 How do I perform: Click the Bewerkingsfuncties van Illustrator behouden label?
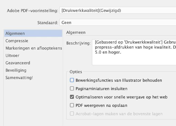tap(119, 80)
